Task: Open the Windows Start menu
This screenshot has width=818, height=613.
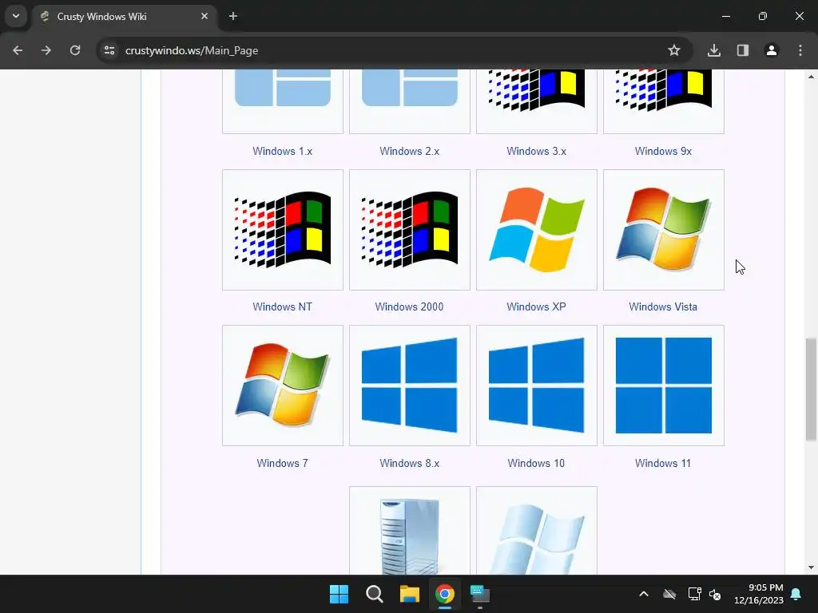Action: (x=339, y=594)
